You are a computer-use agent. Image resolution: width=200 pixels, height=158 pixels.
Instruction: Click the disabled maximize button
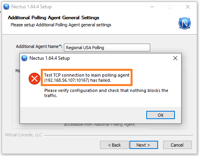coord(170,7)
